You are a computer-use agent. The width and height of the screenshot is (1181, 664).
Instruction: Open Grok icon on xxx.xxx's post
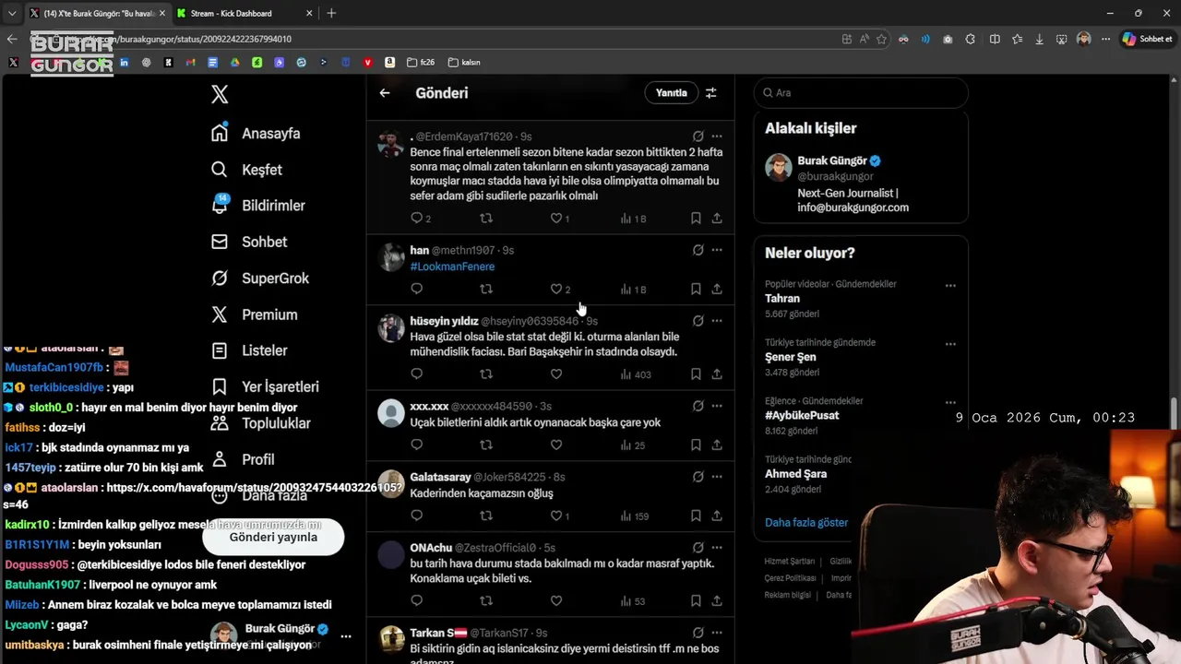pyautogui.click(x=698, y=406)
